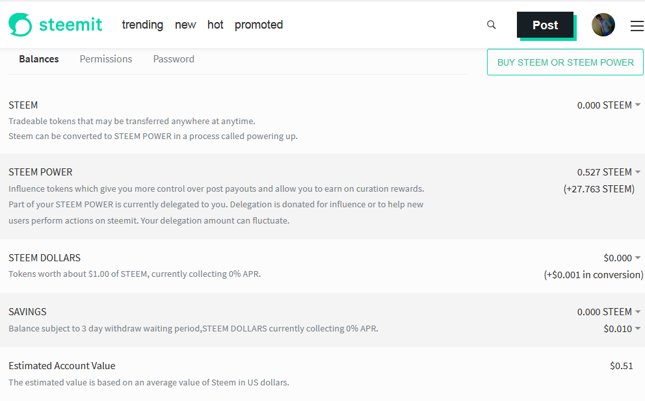Click Buy Steem or Steem Power button
The width and height of the screenshot is (645, 401).
click(565, 62)
